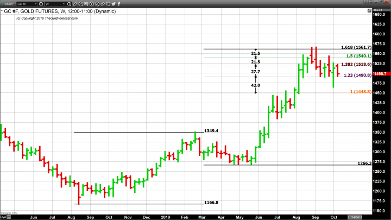Open the chat bubble icon
This screenshot has width=391, height=220.
point(108,4)
